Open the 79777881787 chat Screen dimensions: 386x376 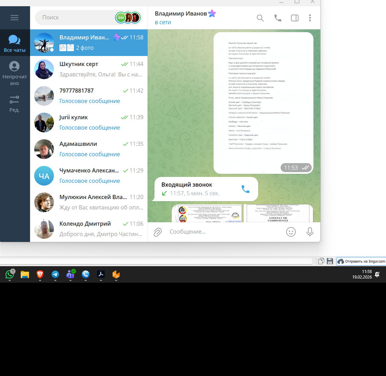coord(89,96)
